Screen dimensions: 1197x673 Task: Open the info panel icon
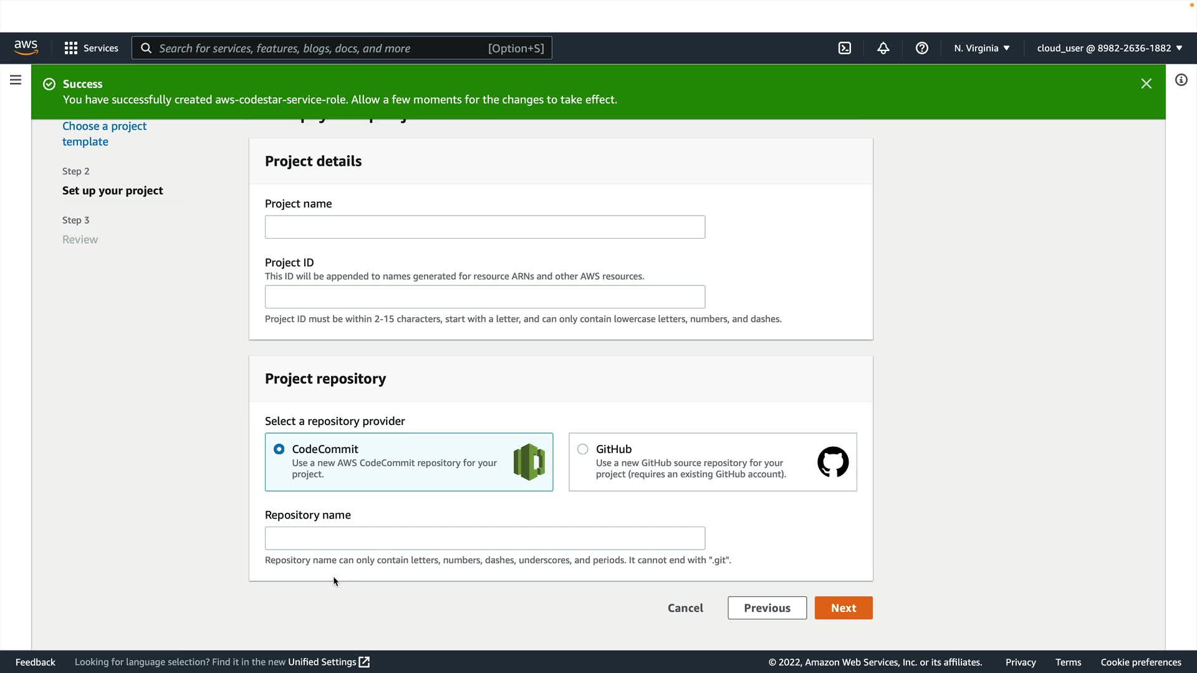[x=1181, y=80]
